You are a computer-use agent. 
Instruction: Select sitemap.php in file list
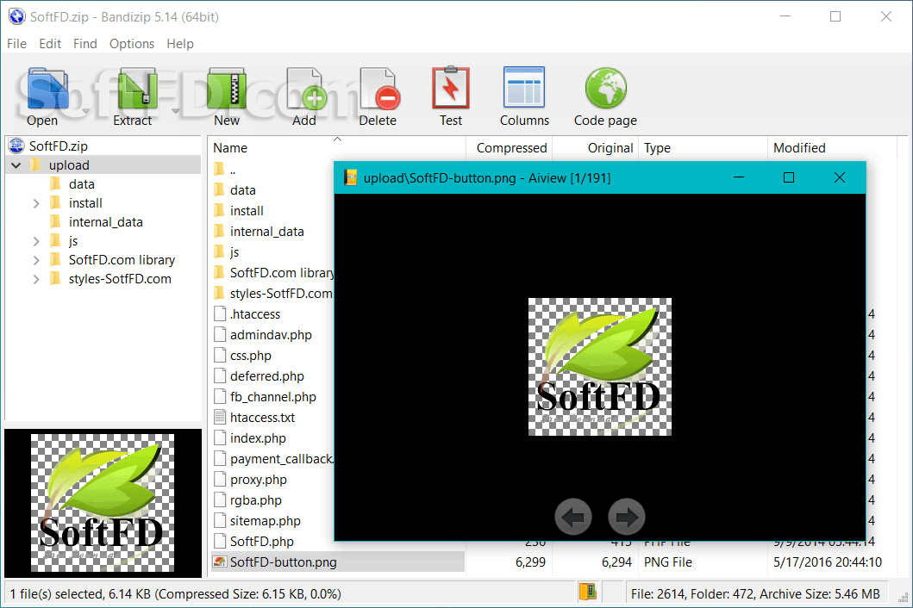[265, 521]
